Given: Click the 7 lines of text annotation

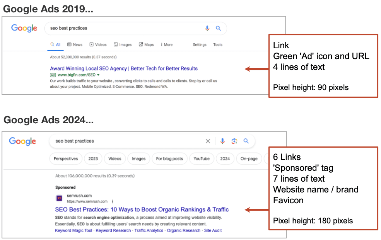Looking at the screenshot, I should pos(299,179).
